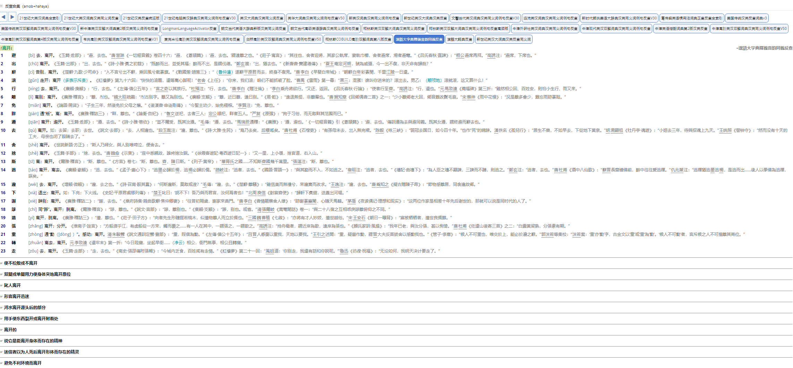Select the 美国传统汉英反查词典v3 tab

pos(747,18)
